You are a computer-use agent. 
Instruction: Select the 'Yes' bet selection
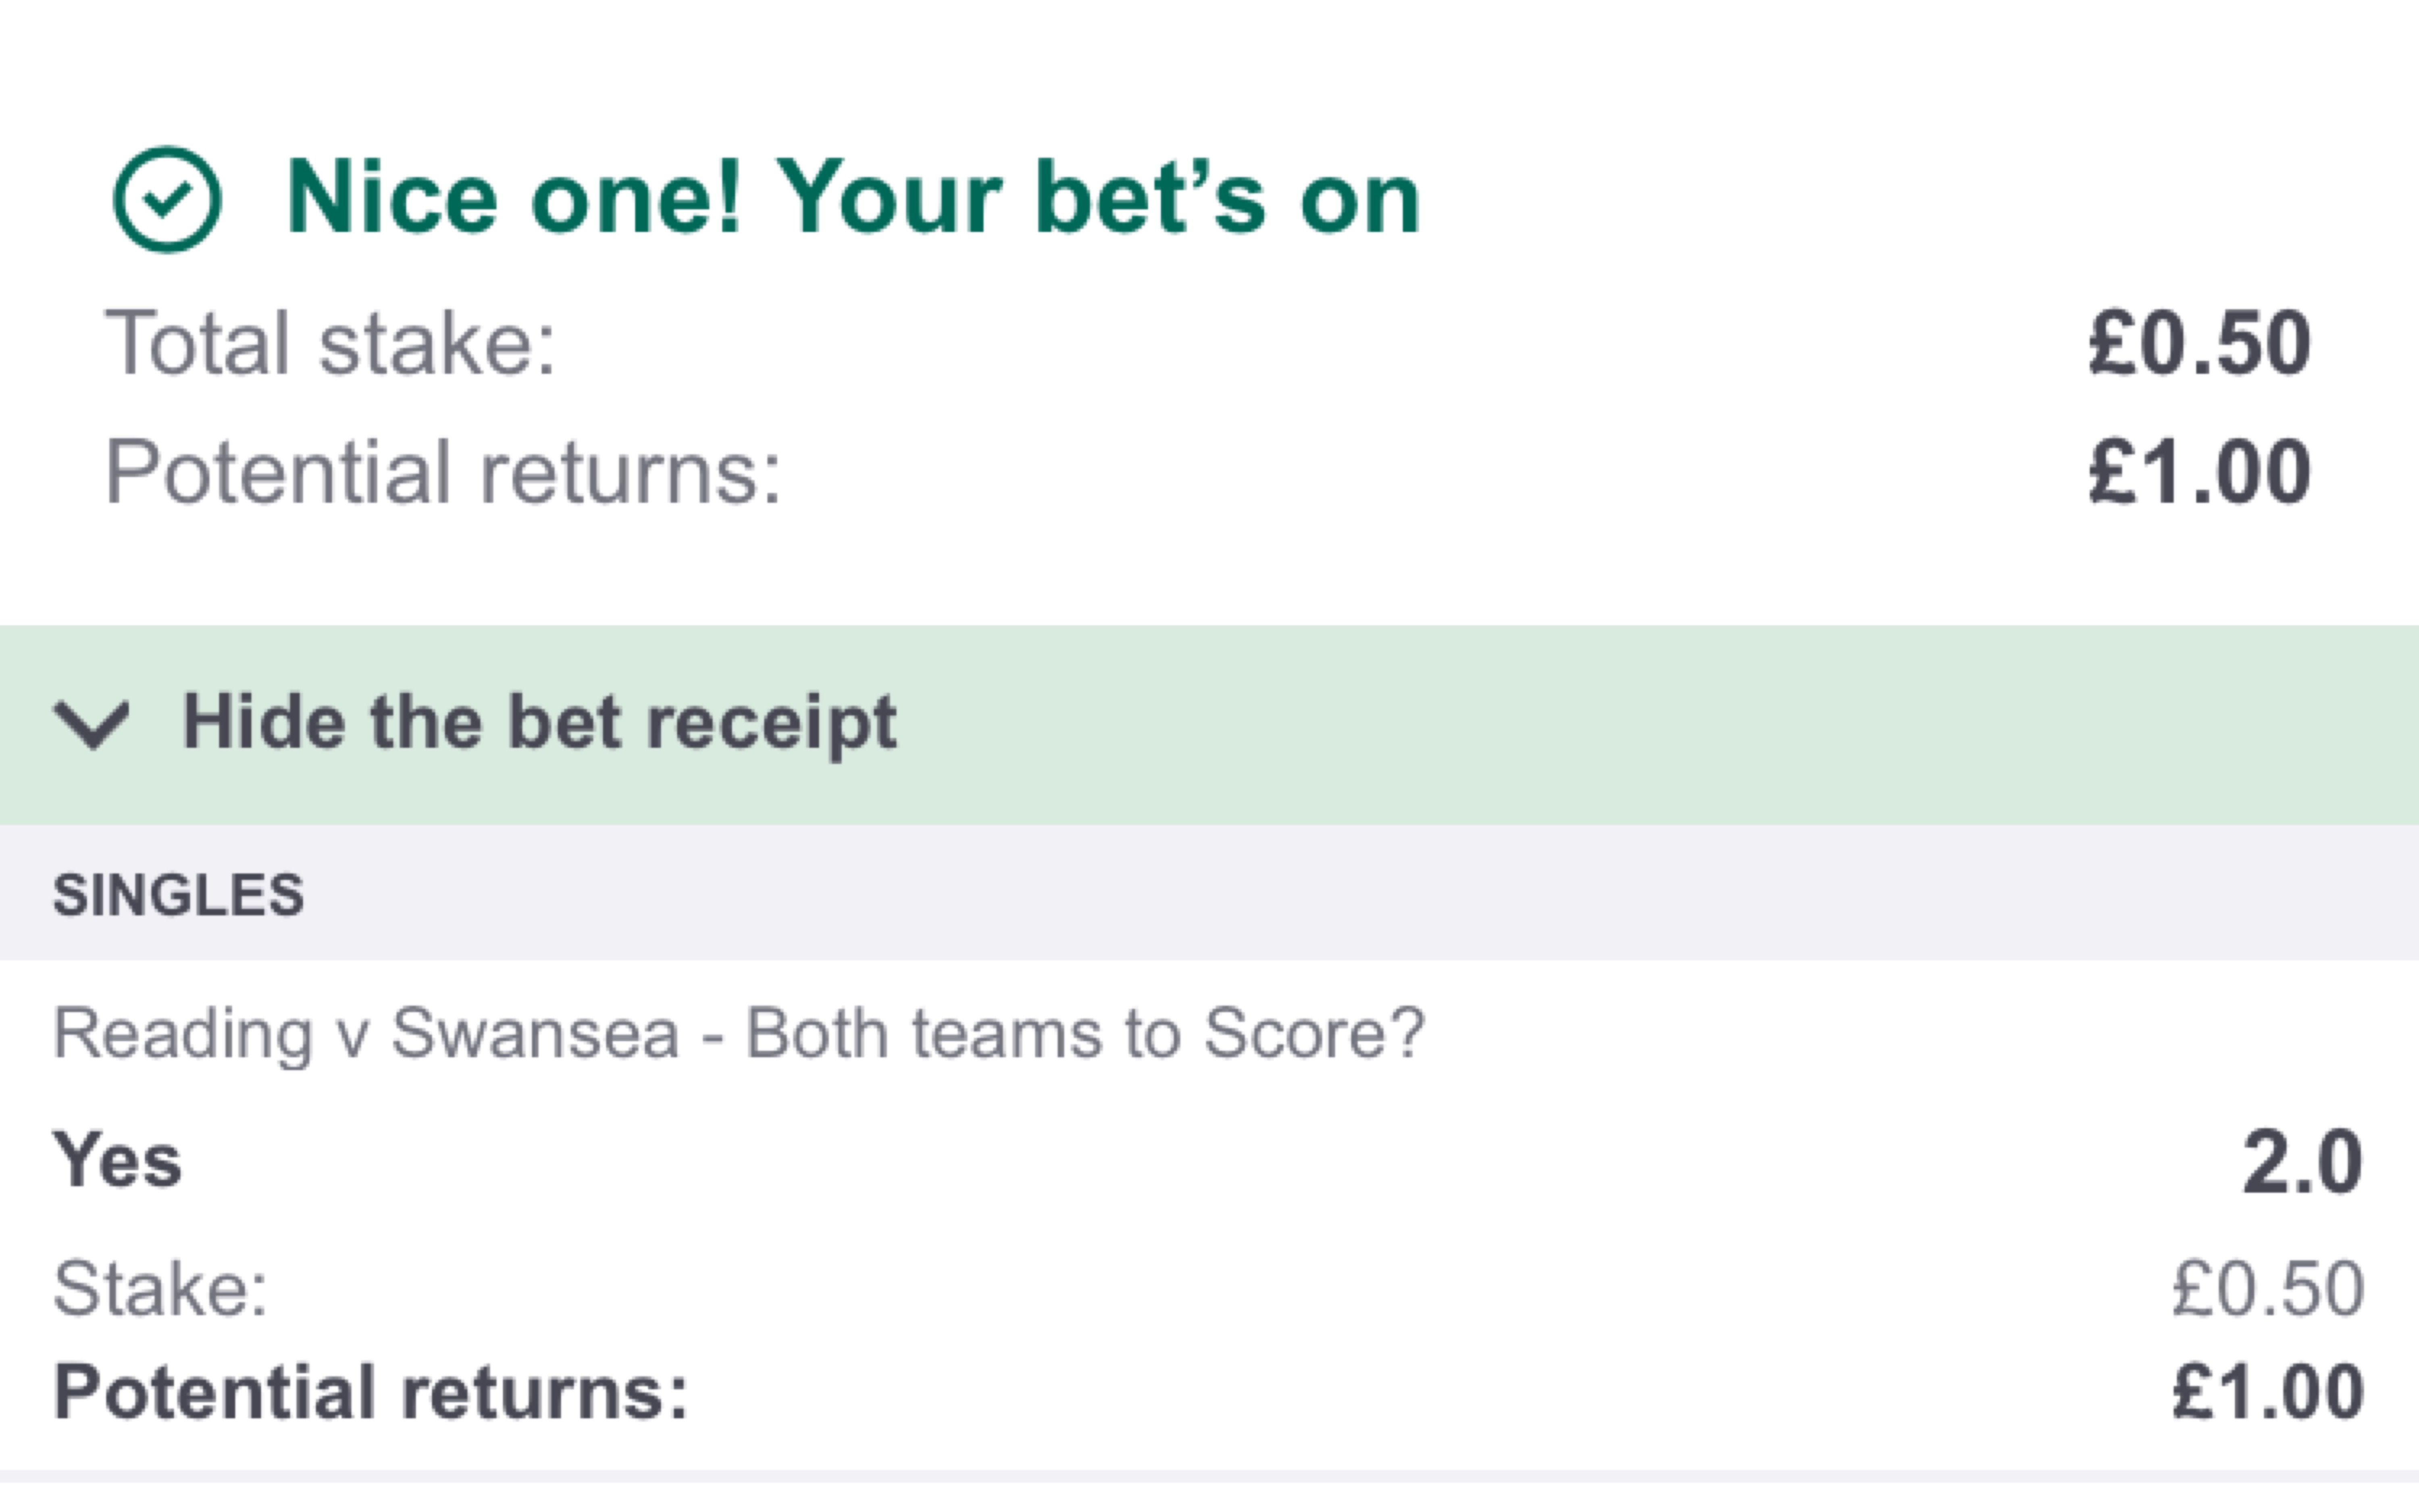tap(117, 1160)
